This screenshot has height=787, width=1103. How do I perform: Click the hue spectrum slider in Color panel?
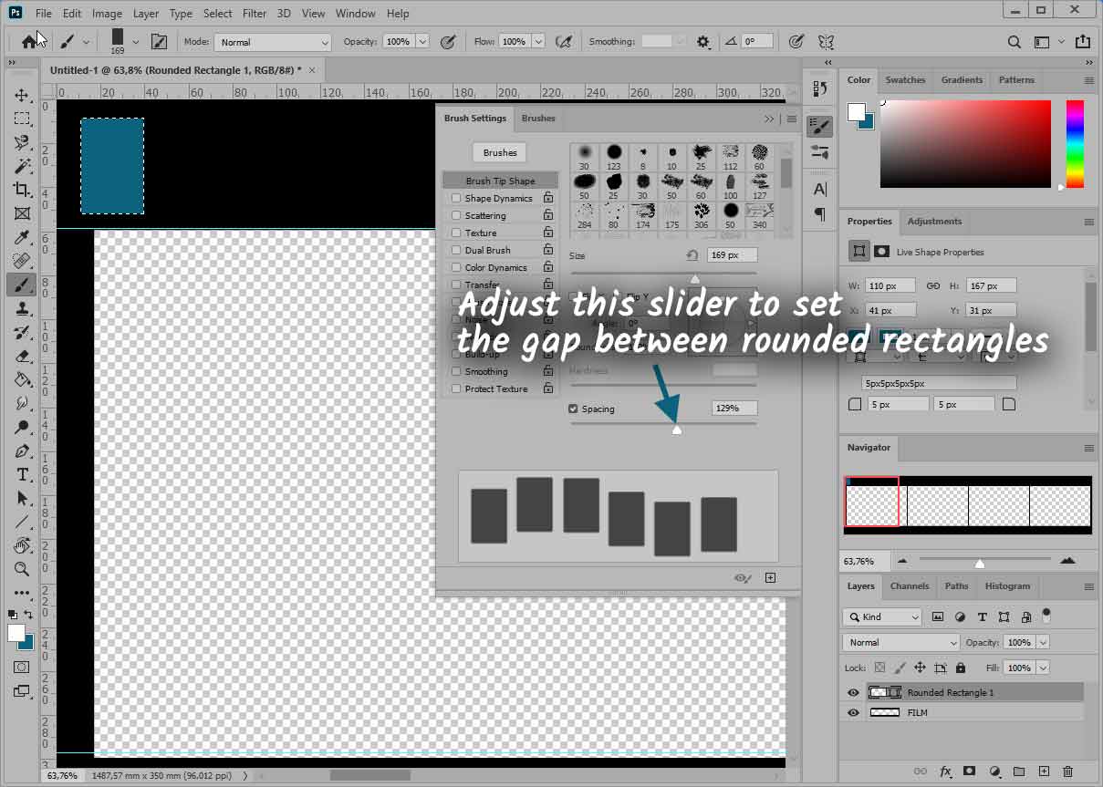click(1075, 143)
